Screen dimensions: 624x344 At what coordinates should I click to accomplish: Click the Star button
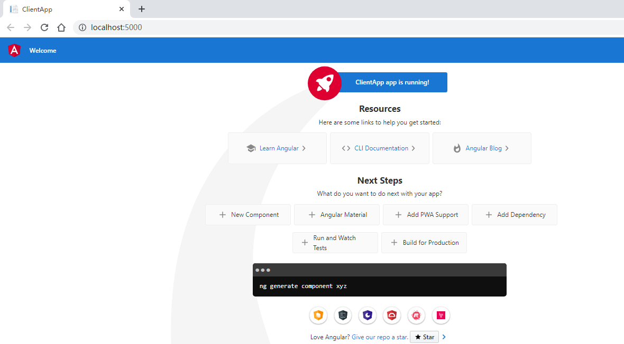click(x=424, y=337)
